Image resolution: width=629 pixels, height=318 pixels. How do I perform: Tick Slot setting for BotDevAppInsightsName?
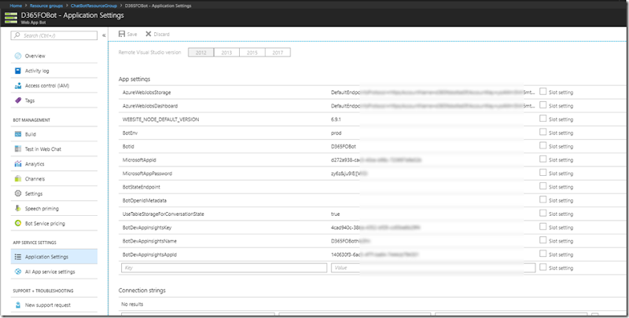click(x=543, y=240)
